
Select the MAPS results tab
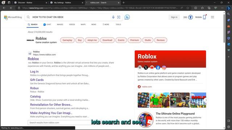[83, 25]
